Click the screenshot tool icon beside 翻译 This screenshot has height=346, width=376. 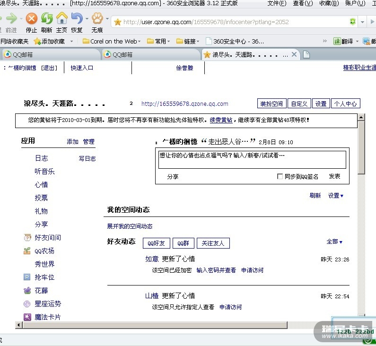(366, 41)
